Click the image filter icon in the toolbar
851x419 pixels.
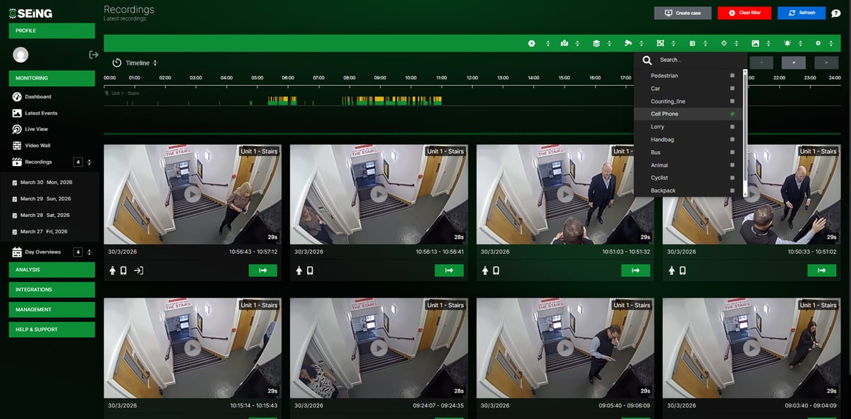pyautogui.click(x=755, y=43)
